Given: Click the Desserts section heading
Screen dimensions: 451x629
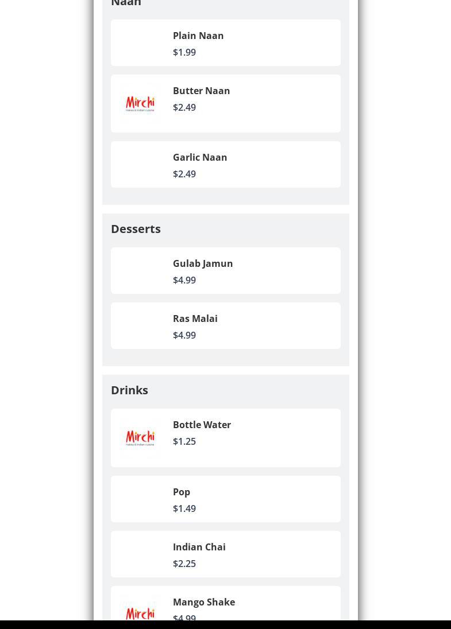Looking at the screenshot, I should 136,228.
